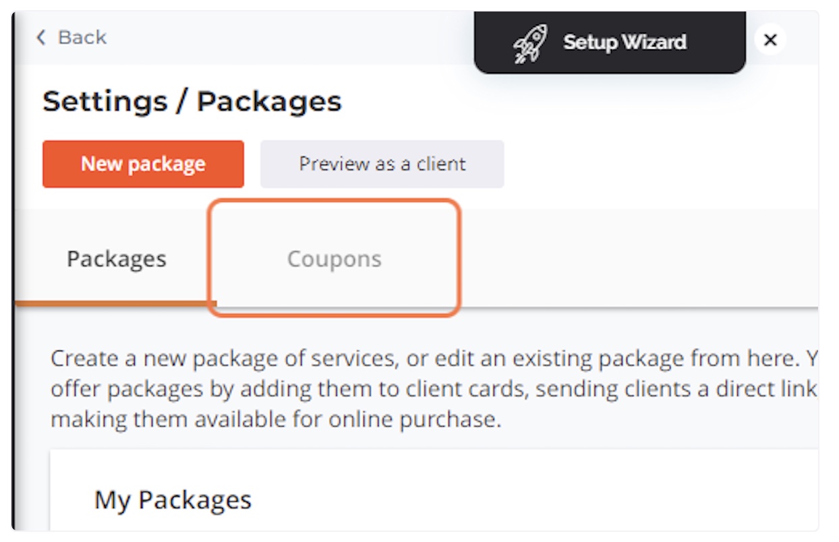The width and height of the screenshot is (839, 542).
Task: Click the dark vertical edge at the left
Action: tap(13, 271)
